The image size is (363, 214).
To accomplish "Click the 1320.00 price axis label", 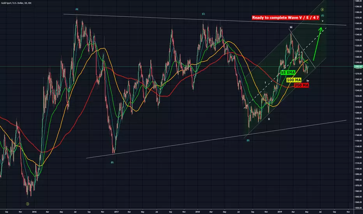I will point(359,46).
